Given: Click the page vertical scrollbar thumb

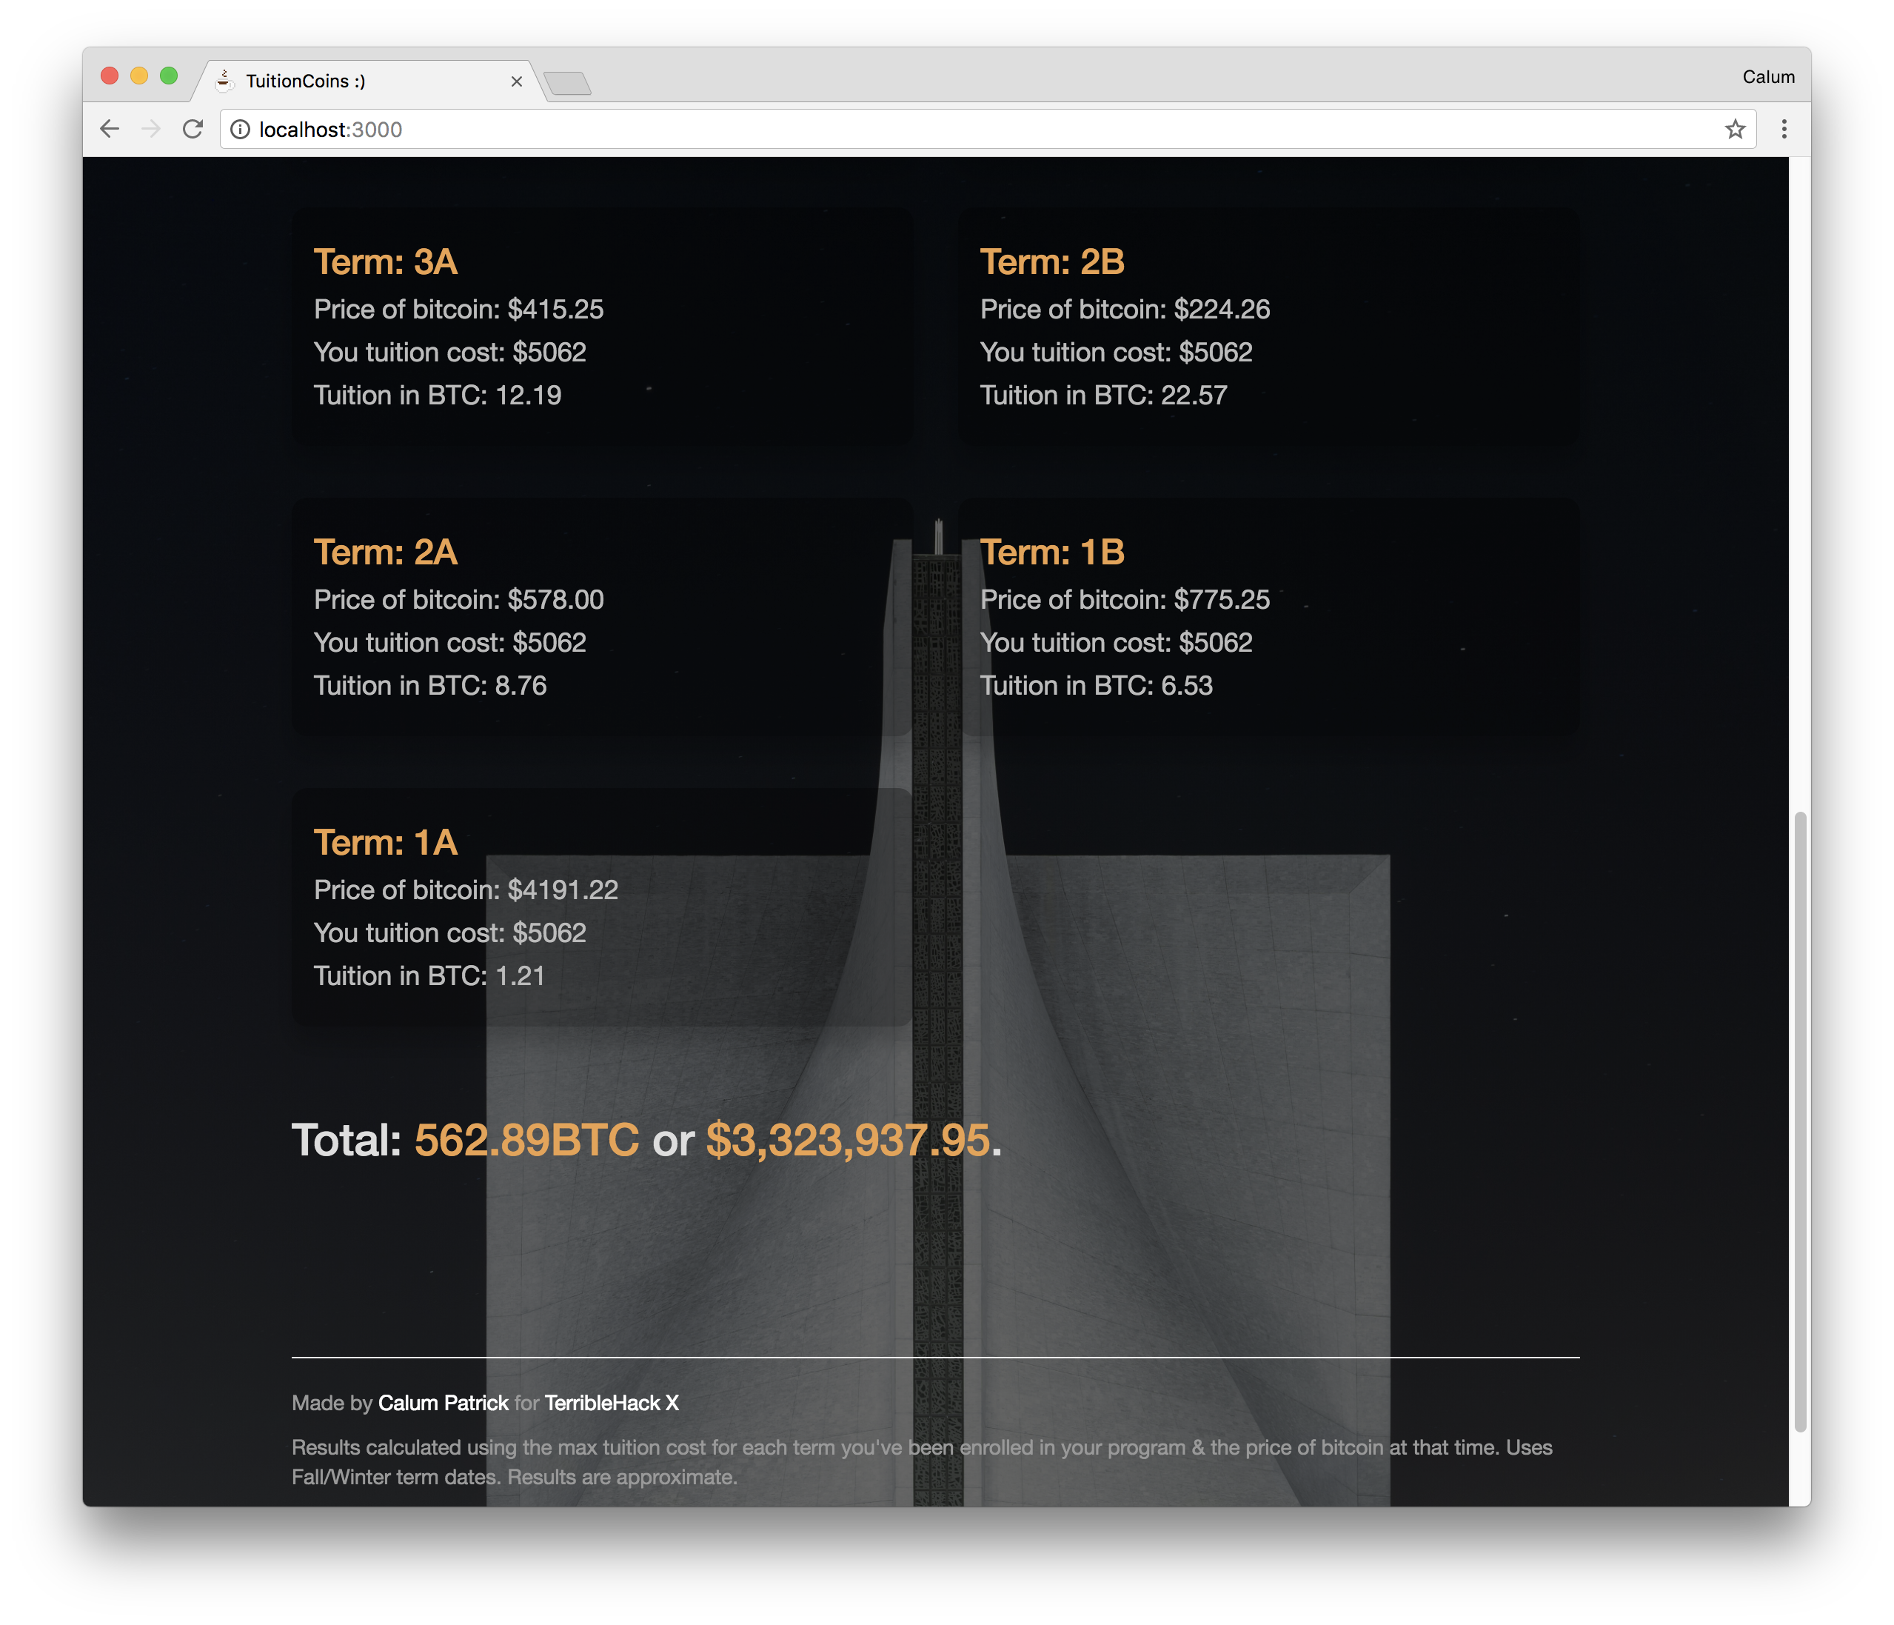Looking at the screenshot, I should pos(1799,1120).
